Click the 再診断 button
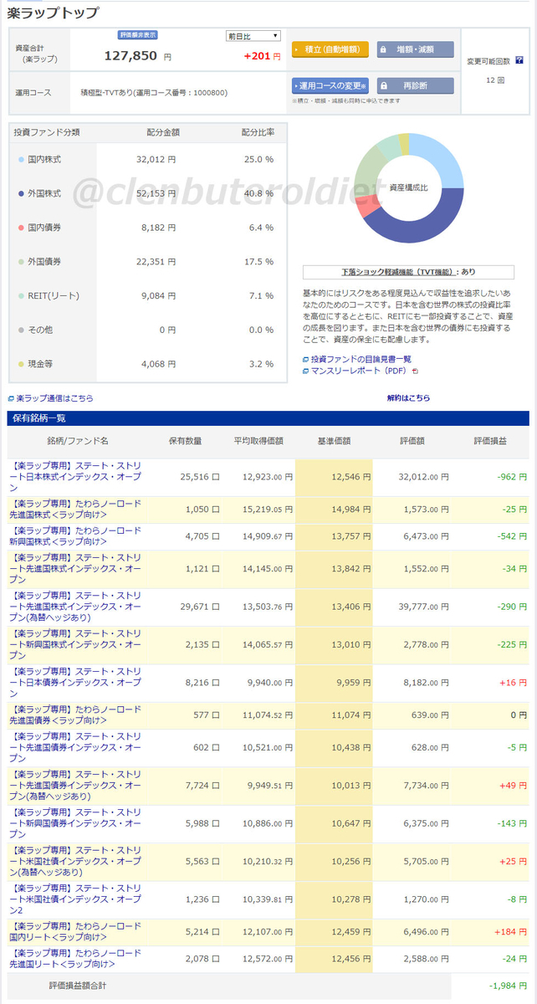The width and height of the screenshot is (537, 1004). pyautogui.click(x=415, y=86)
